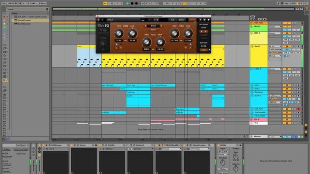The height and width of the screenshot is (174, 310).
Task: Open the Slick EQ help question-mark icon
Action: (200, 20)
